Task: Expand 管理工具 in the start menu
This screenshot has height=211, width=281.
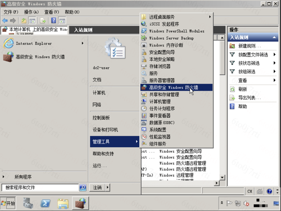Action: point(114,142)
